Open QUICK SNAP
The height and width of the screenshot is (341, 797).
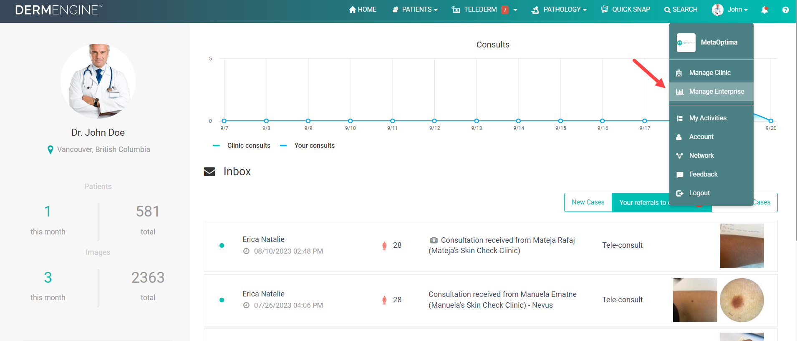[625, 9]
